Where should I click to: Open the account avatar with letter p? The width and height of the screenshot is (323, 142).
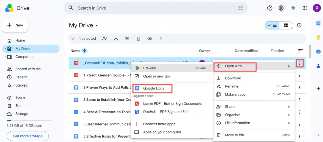[316, 8]
